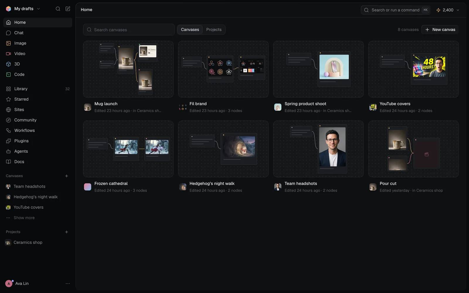Open the 3D cube icon
This screenshot has height=293, width=469.
[x=9, y=64]
